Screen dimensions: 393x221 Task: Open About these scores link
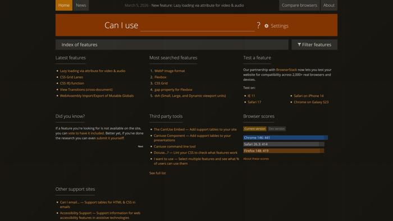[256, 159]
